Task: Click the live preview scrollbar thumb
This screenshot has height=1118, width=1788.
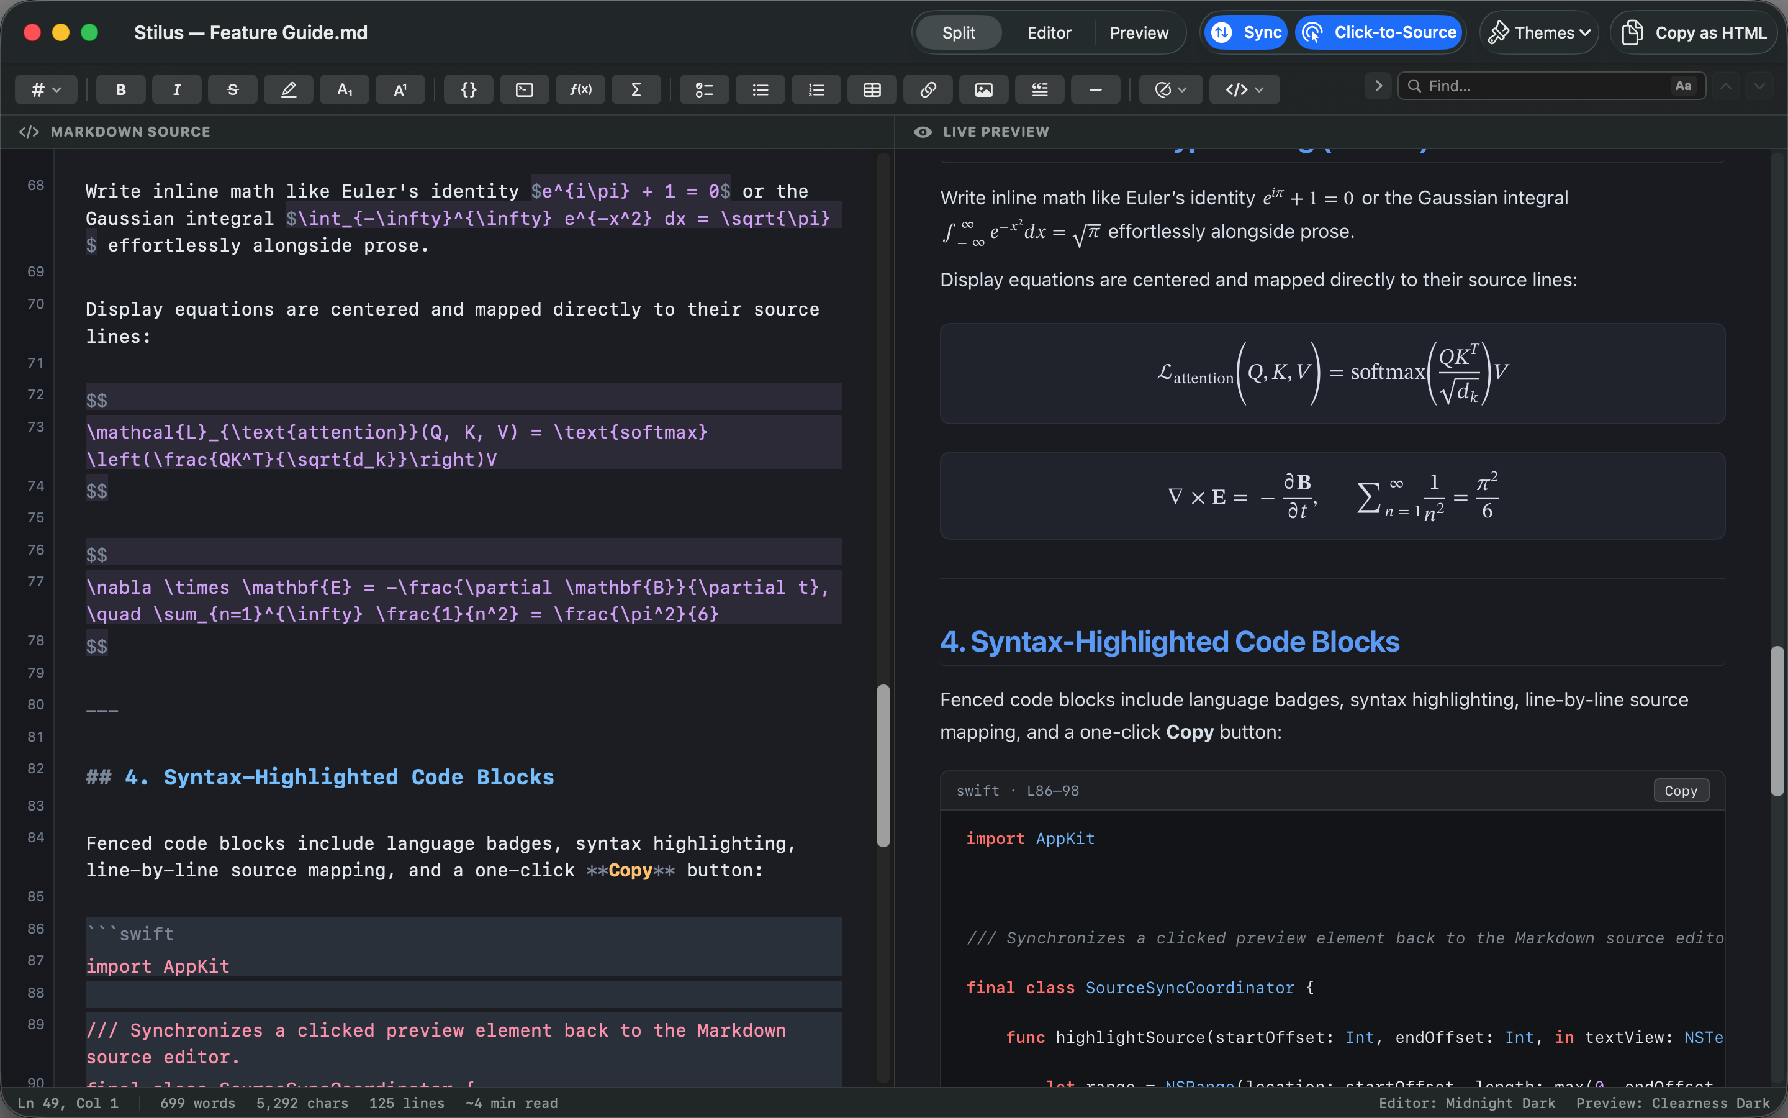Action: tap(1777, 721)
